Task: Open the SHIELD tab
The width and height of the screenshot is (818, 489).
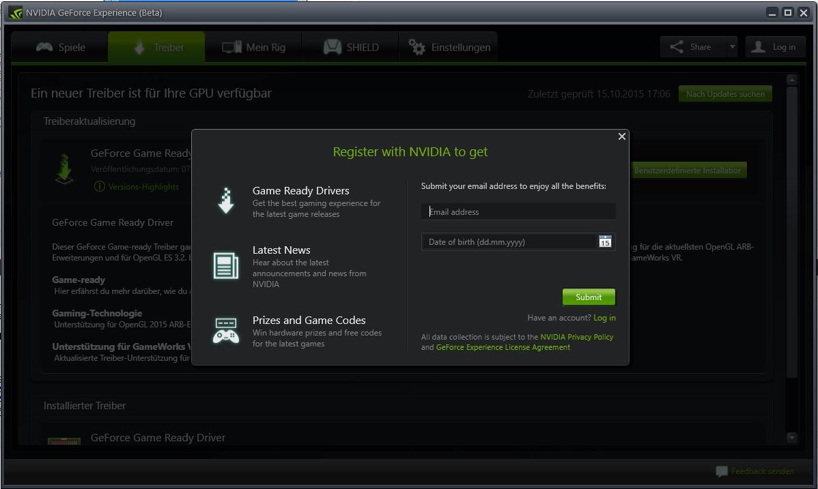Action: [x=350, y=48]
